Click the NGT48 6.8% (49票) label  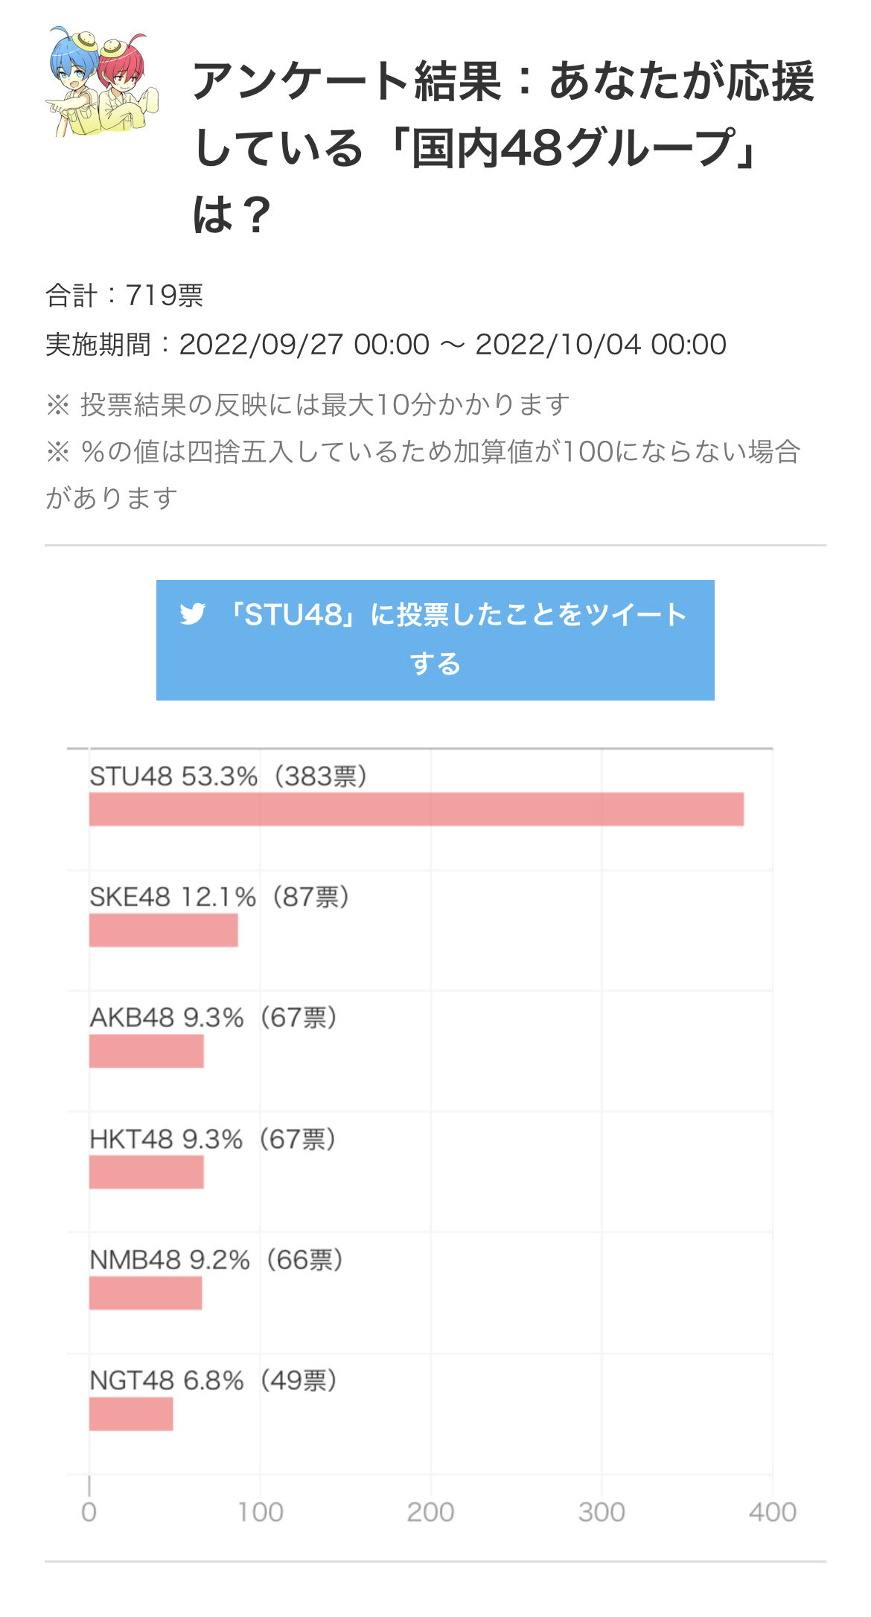[x=214, y=1380]
